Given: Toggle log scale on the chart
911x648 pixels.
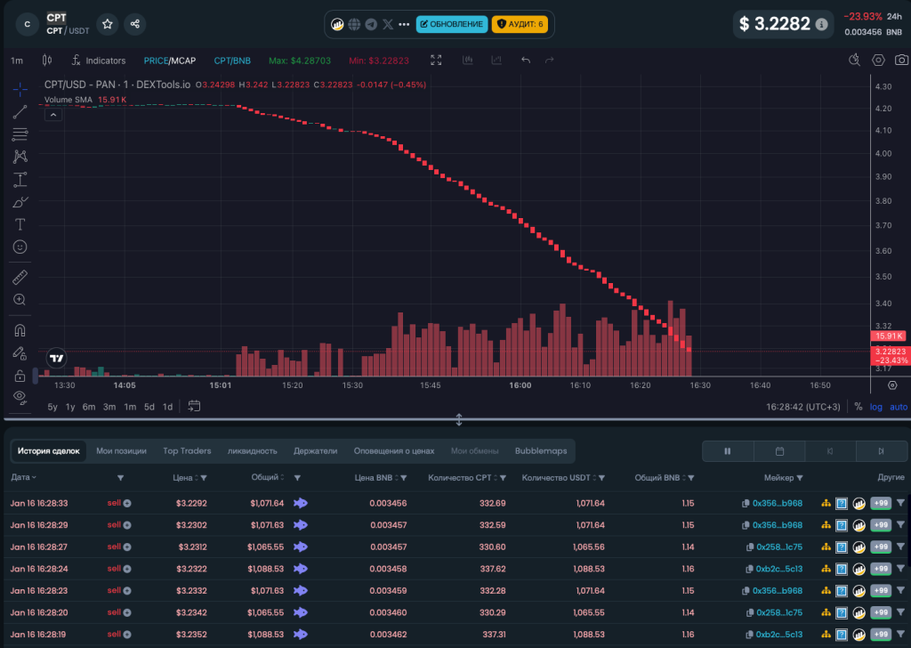Looking at the screenshot, I should [x=877, y=407].
